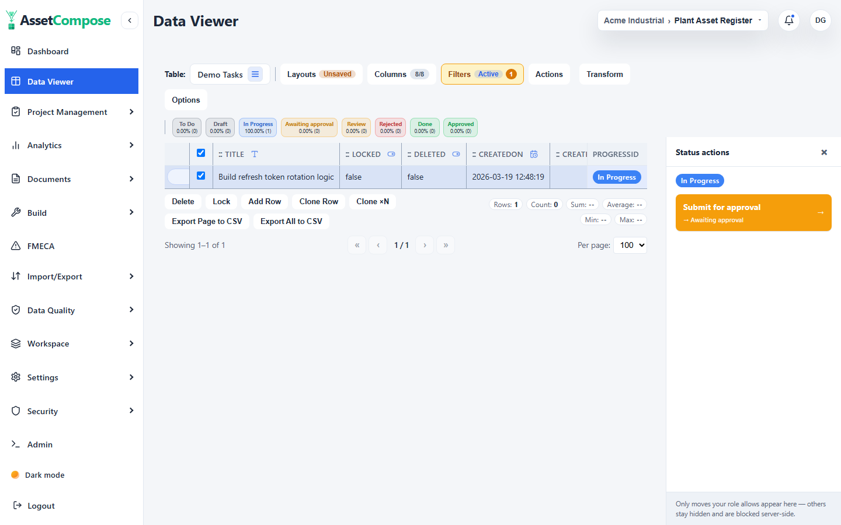Expand the Project Management submenu chevron
Viewport: 841px width, 525px height.
click(131, 111)
